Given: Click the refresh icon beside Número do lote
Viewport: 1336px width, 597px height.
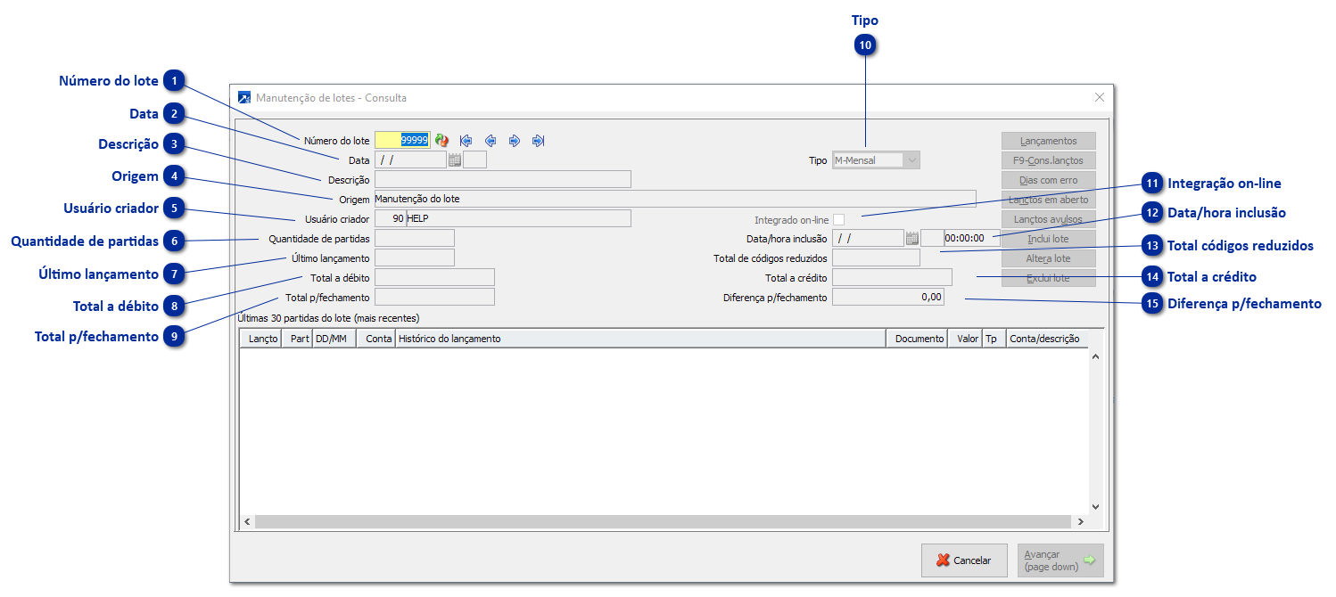Looking at the screenshot, I should [x=441, y=141].
